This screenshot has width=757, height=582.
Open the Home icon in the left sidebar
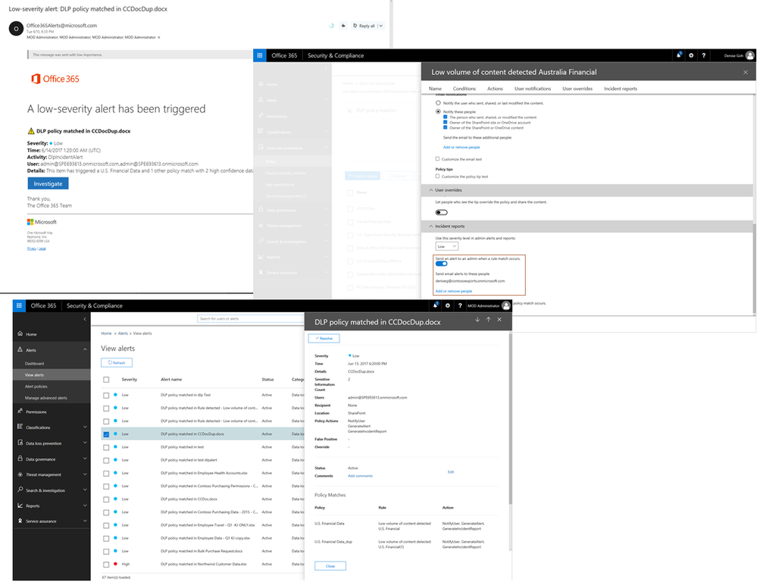20,333
